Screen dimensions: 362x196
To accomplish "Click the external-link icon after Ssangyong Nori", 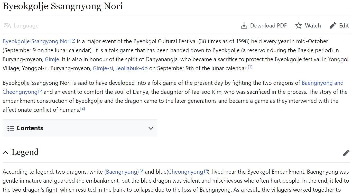I will pos(73,41).
